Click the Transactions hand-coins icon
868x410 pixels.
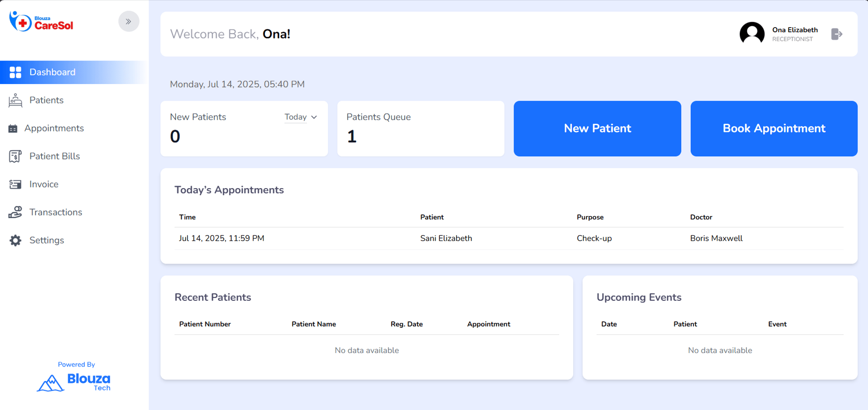pyautogui.click(x=15, y=212)
